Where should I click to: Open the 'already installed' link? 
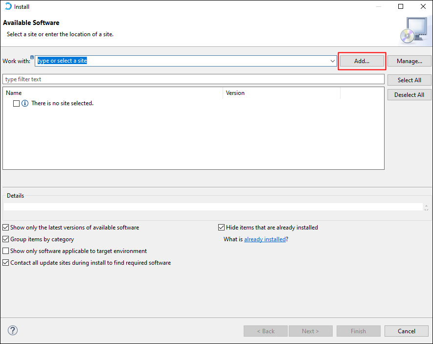point(265,239)
